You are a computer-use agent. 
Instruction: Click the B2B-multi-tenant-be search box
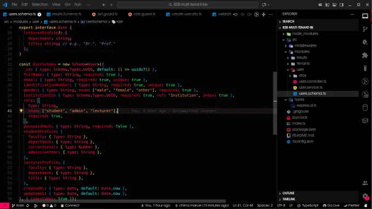(188, 4)
